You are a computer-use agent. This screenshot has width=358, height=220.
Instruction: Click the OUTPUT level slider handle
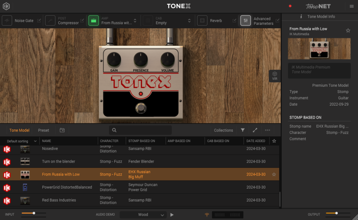point(336,213)
